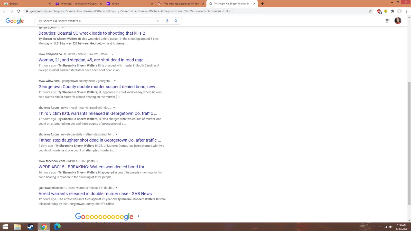The width and height of the screenshot is (411, 231).
Task: Open 'Deputies: Coastal SC wreck leads to shooting' result
Action: click(x=92, y=33)
